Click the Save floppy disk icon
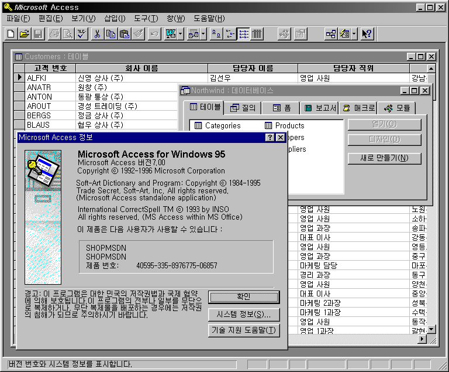449x372 pixels. click(38, 34)
